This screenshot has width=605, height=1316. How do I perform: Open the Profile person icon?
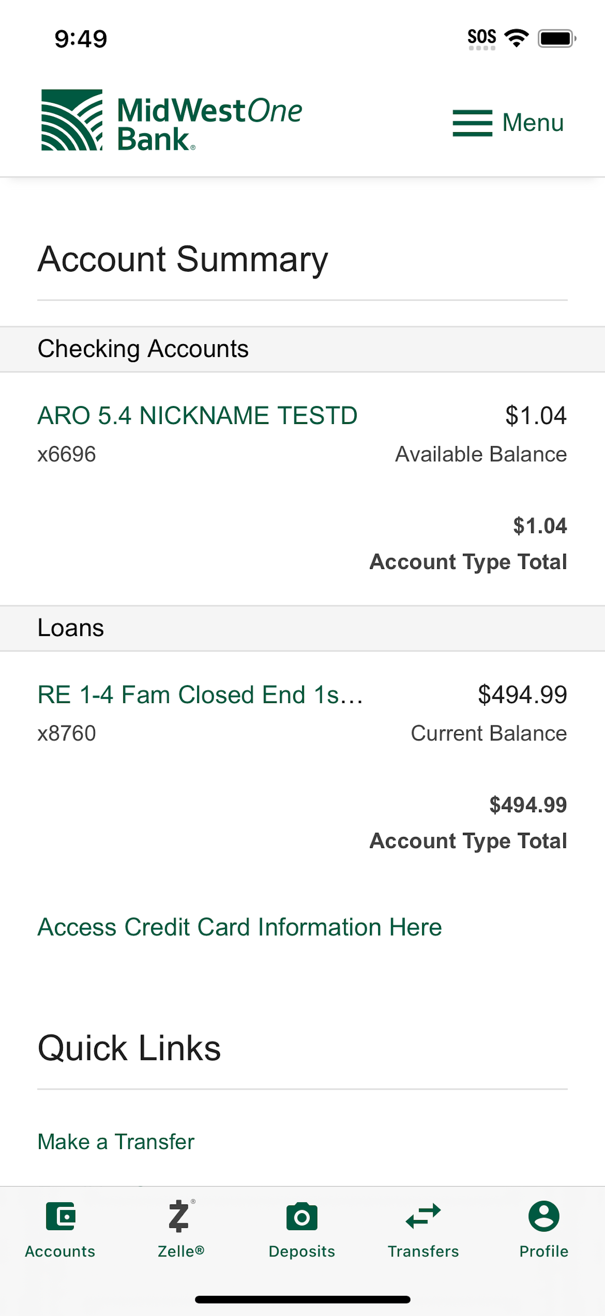(544, 1216)
